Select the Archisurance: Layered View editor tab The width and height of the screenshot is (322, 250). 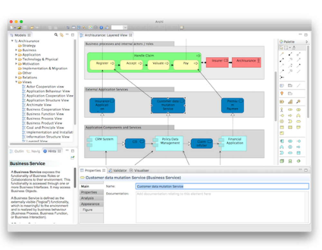point(106,35)
